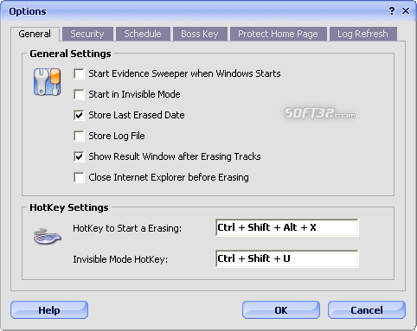Click the 'HotKey Settings' group heading
Viewport: 417px width, 331px height.
69,207
